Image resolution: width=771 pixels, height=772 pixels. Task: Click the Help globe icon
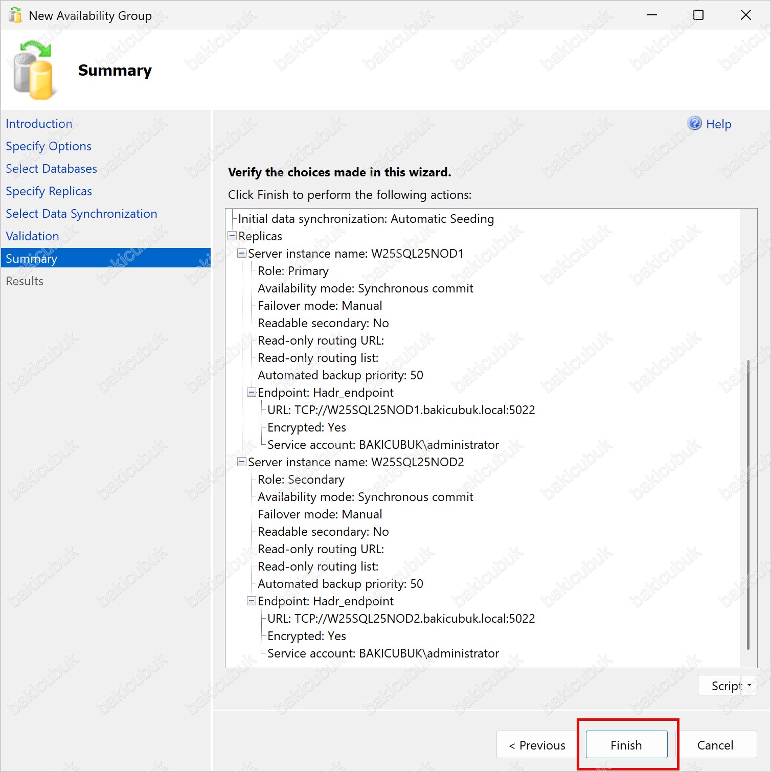tap(694, 124)
